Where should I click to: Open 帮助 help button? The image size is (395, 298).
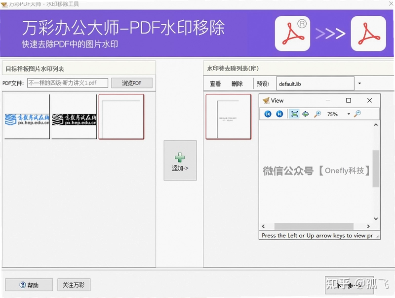[x=29, y=285]
